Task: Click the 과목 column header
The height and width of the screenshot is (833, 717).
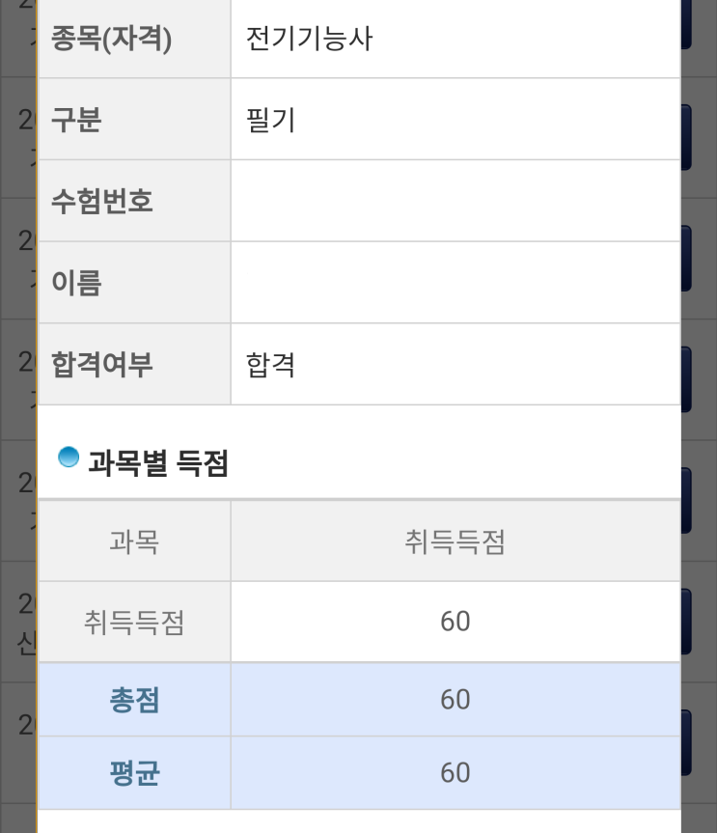Action: pyautogui.click(x=134, y=542)
